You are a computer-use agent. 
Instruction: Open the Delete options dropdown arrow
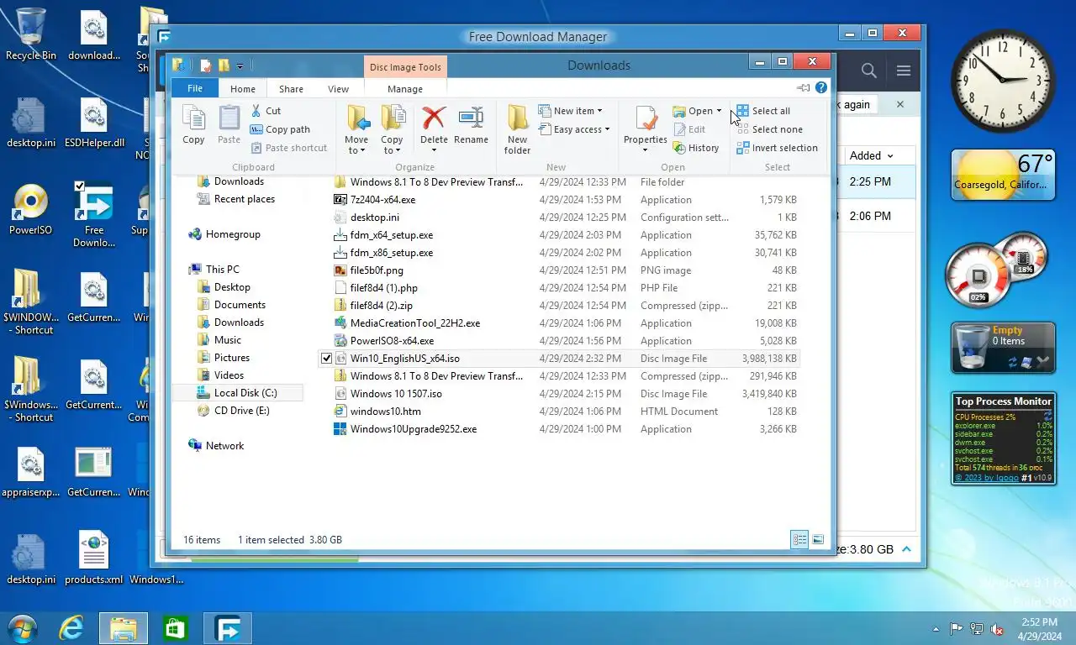(x=434, y=151)
